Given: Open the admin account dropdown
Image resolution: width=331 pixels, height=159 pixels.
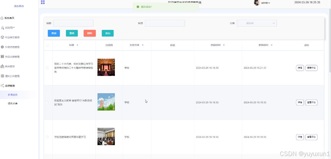Looking at the screenshot, I should [x=266, y=3].
